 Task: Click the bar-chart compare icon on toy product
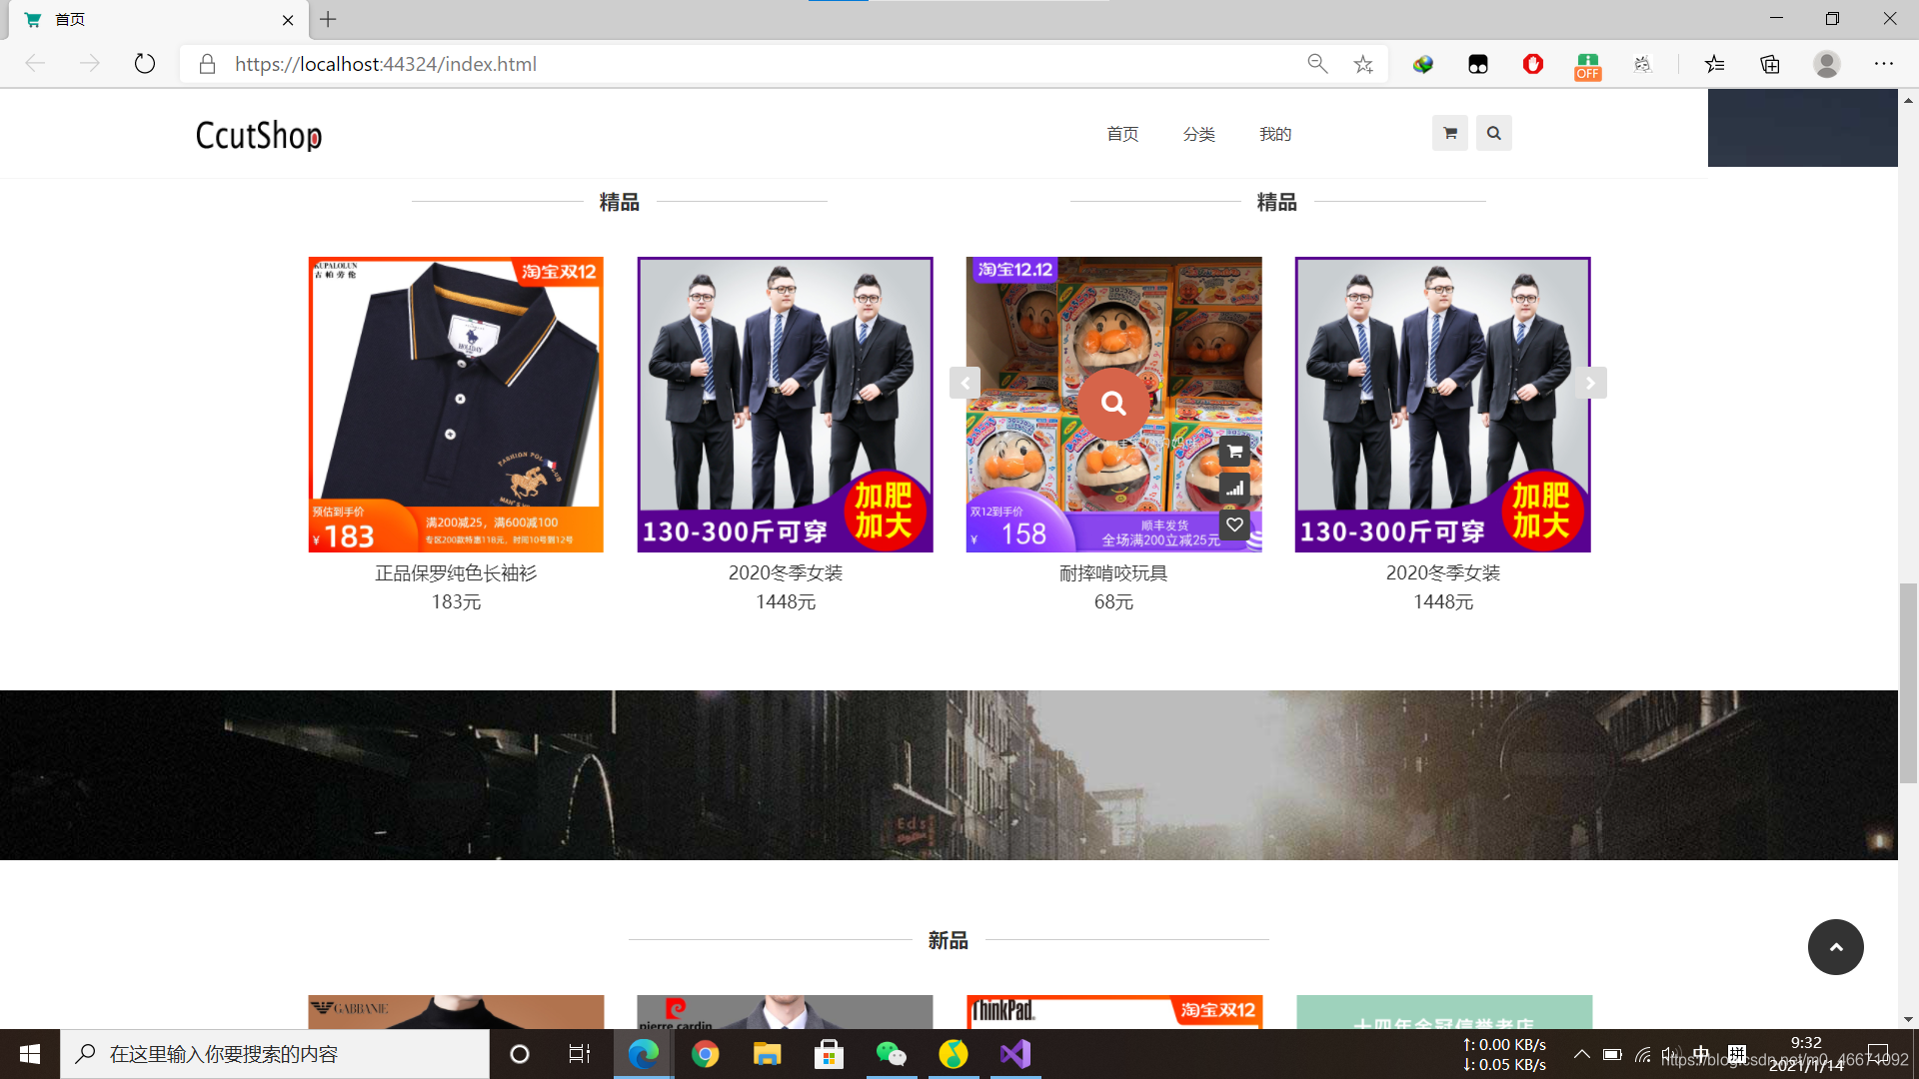point(1234,489)
